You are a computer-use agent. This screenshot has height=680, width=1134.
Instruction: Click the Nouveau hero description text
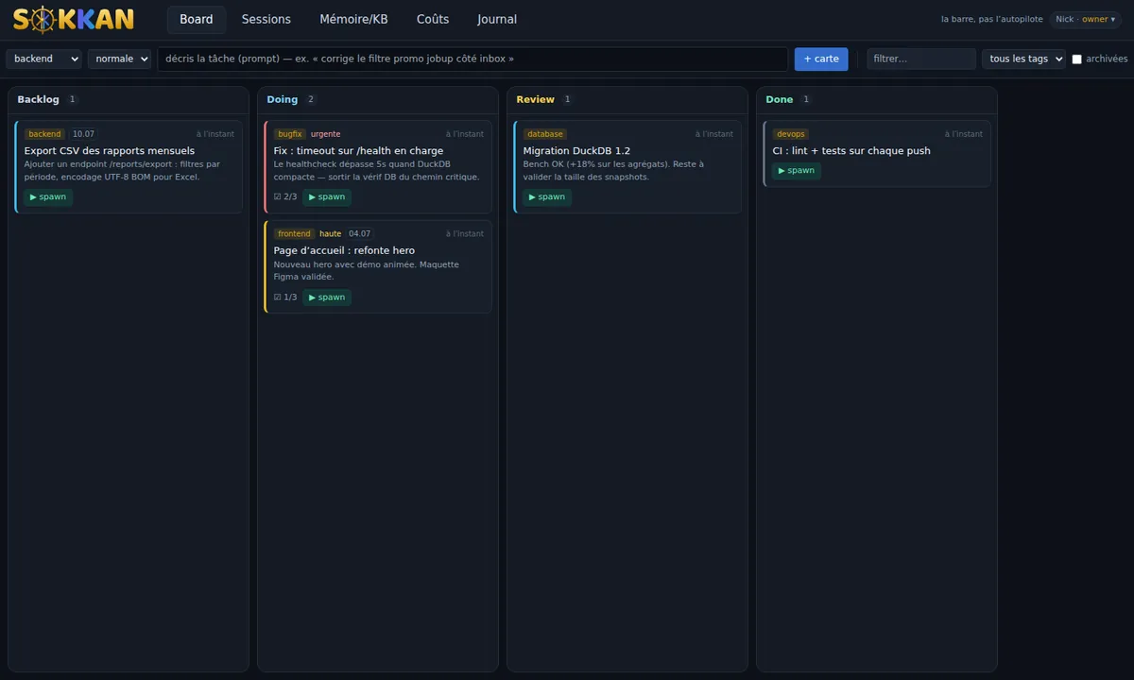[x=367, y=270]
